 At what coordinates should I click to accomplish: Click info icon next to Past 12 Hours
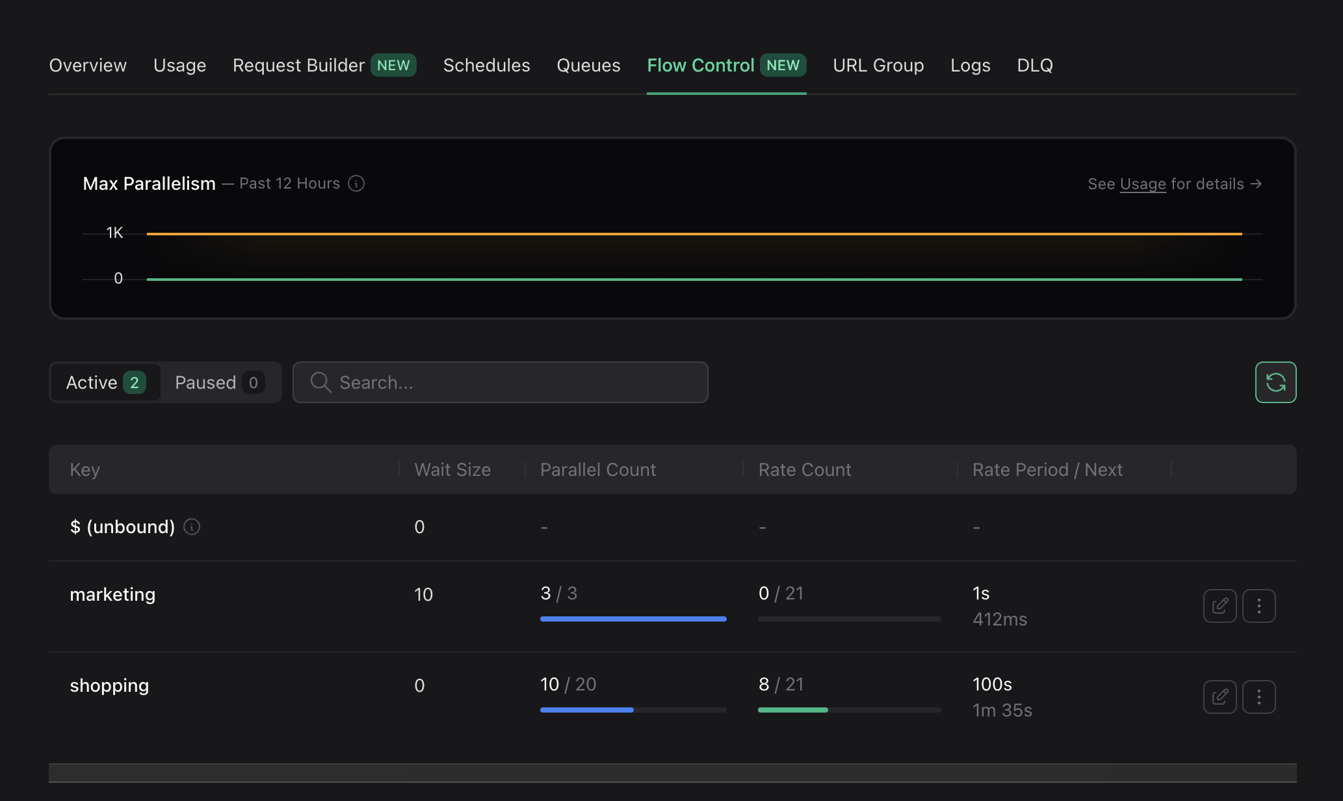point(356,183)
